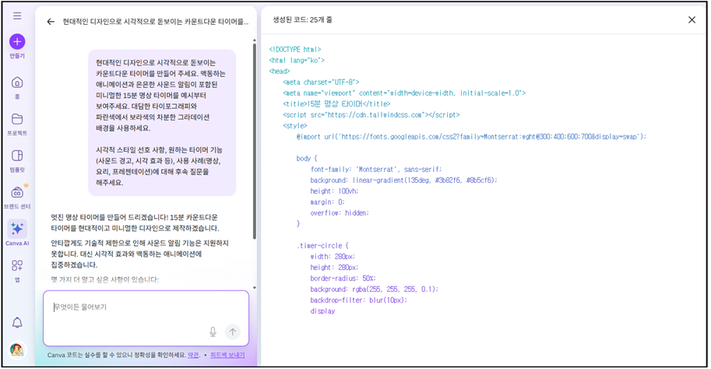
Task: Open the user profile avatar
Action: (17, 350)
